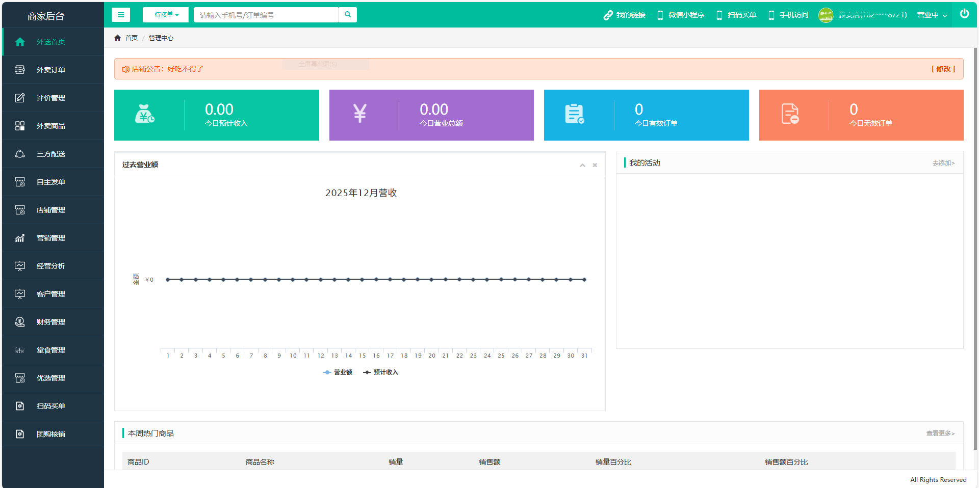Click the hamburger menu toggle button
The image size is (979, 488).
121,15
